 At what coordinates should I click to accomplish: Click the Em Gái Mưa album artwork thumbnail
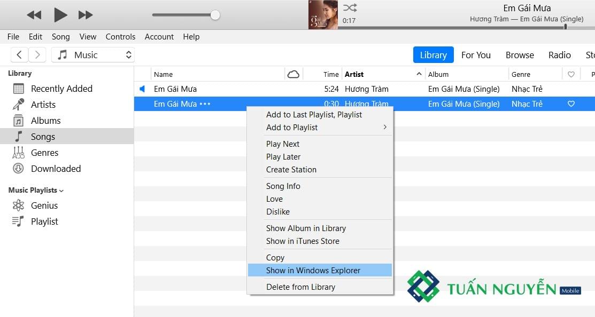click(323, 15)
